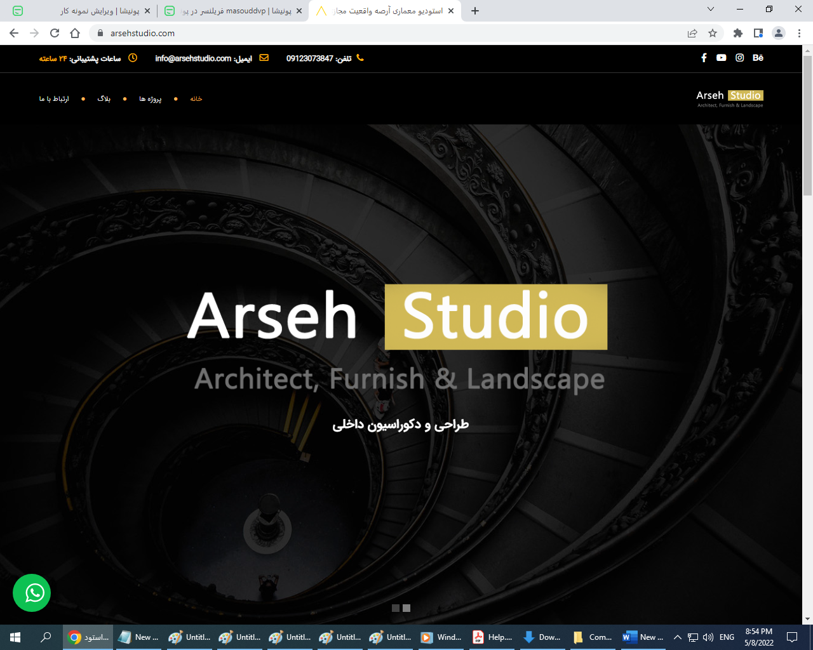Open the volume control in tray
Viewport: 813px width, 650px height.
point(708,637)
